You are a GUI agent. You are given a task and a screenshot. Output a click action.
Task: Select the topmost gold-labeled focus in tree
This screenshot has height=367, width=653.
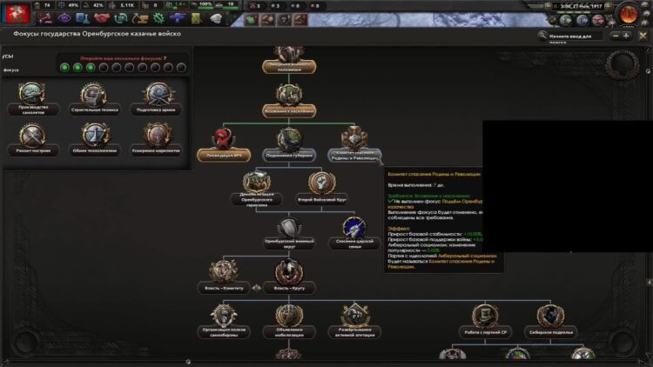click(x=289, y=60)
